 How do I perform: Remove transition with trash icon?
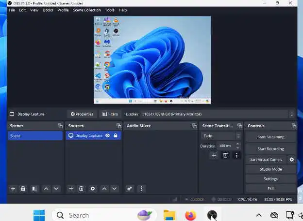click(225, 155)
